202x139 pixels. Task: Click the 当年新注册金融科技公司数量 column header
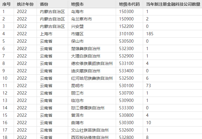click(173, 4)
